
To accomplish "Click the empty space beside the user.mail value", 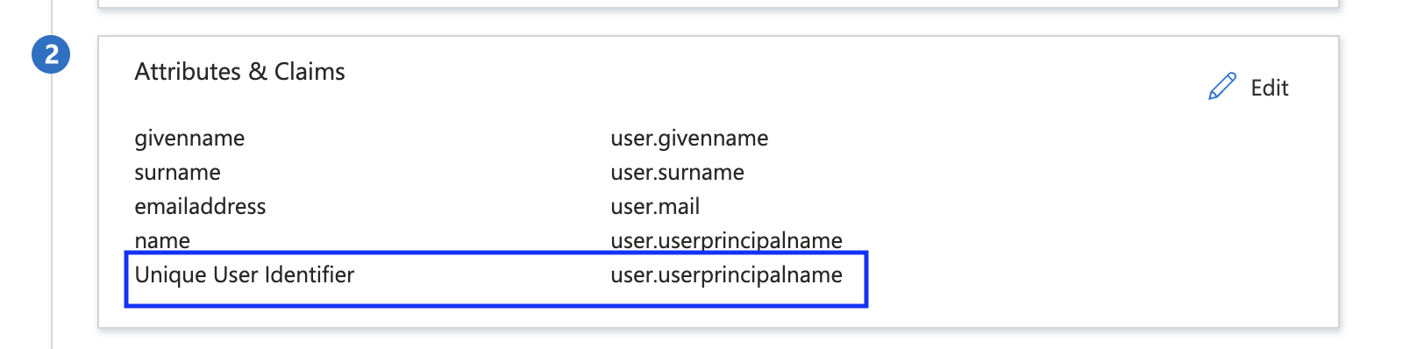I will click(965, 206).
